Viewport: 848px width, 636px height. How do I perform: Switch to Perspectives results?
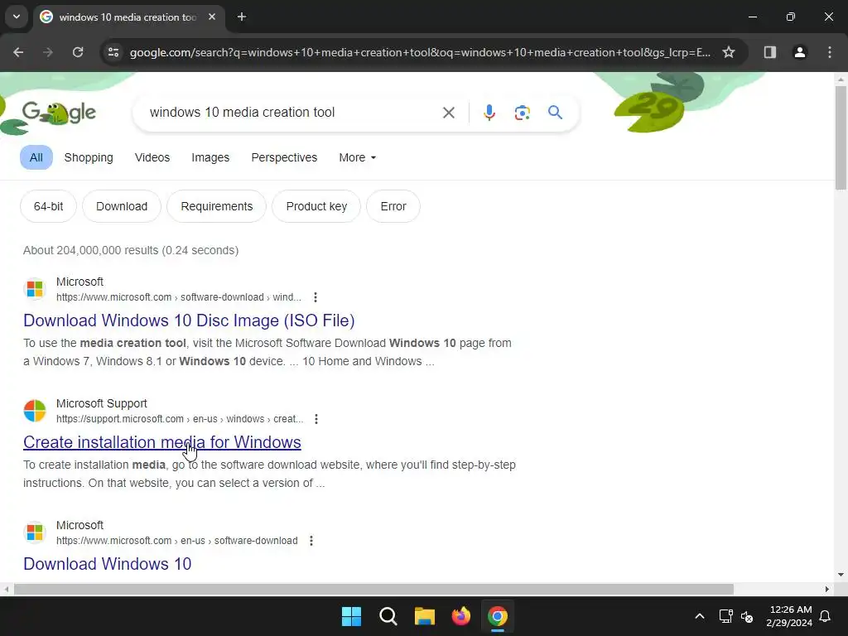click(x=284, y=157)
